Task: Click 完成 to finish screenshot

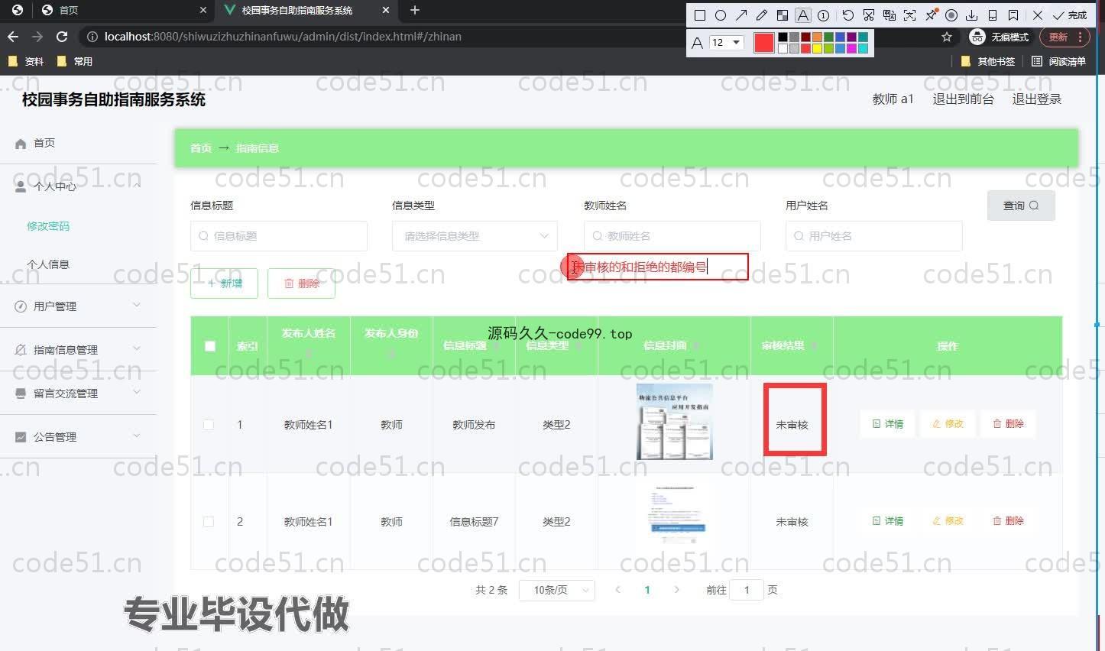Action: tap(1070, 15)
